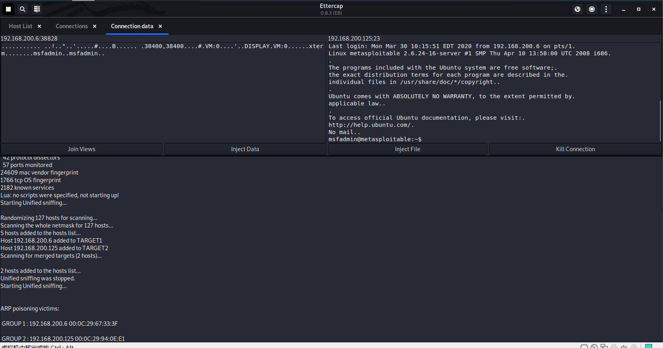The height and width of the screenshot is (348, 663).
Task: Click the Inject File button
Action: tap(408, 149)
